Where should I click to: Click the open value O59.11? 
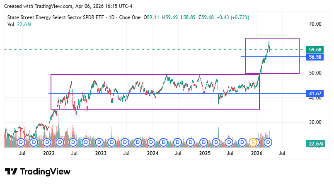(x=151, y=17)
